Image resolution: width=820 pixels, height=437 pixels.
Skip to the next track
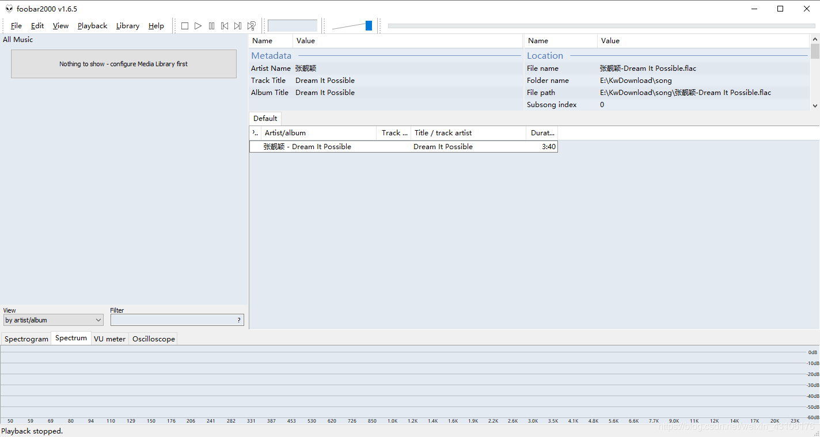click(238, 26)
